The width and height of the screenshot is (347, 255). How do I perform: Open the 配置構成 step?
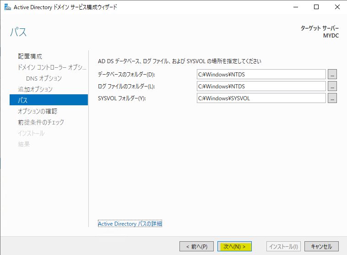coord(30,56)
